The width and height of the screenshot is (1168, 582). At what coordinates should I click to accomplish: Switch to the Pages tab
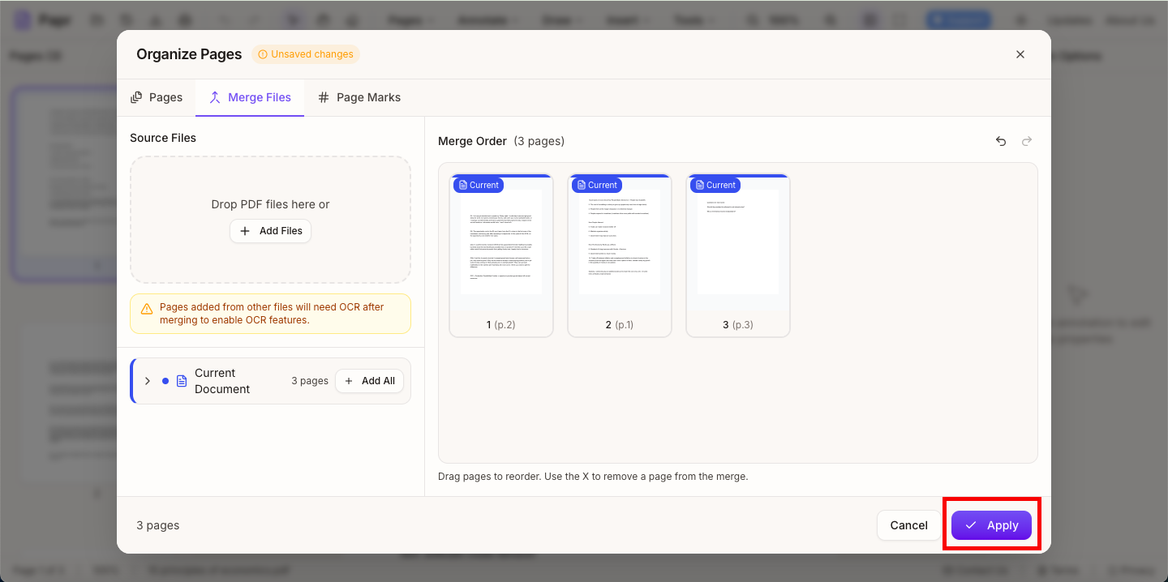point(156,97)
